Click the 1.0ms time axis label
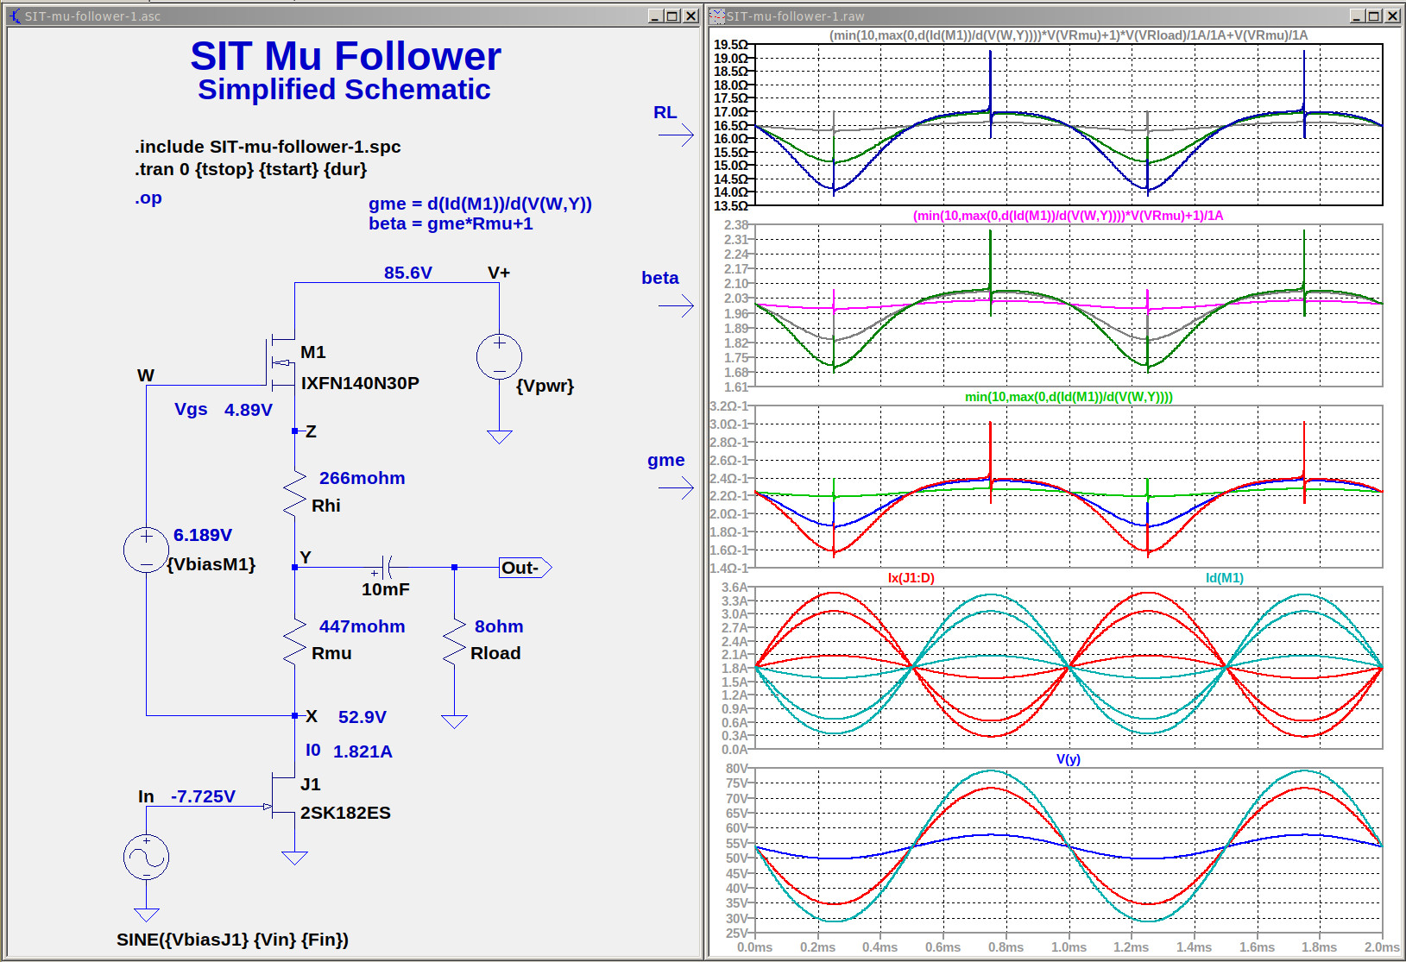The image size is (1406, 962). [1069, 946]
